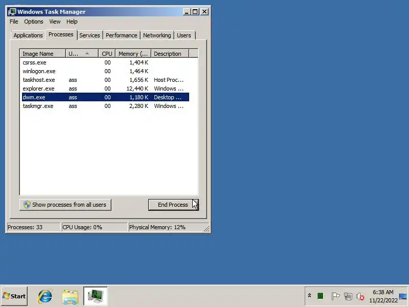
Task: Show hidden tray icons arrow
Action: [309, 296]
